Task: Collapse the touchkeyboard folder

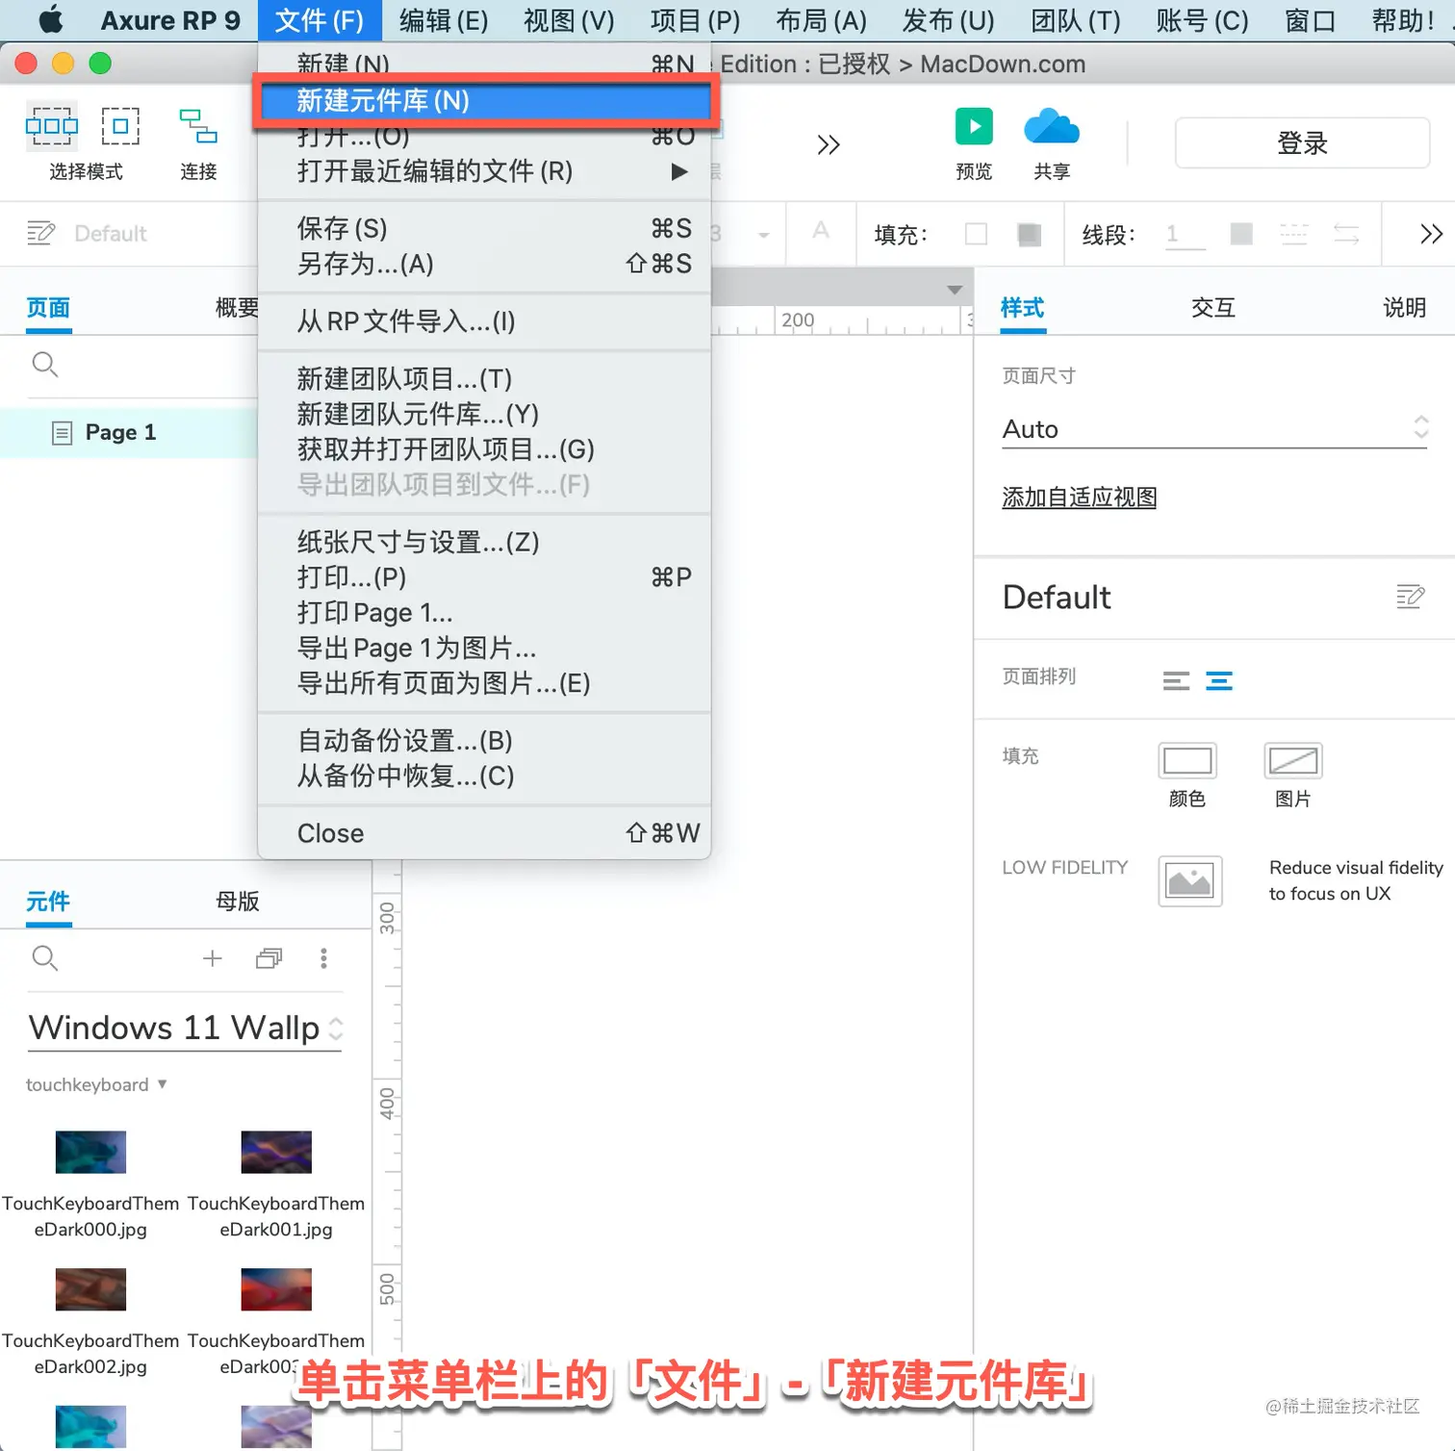Action: 163,1083
